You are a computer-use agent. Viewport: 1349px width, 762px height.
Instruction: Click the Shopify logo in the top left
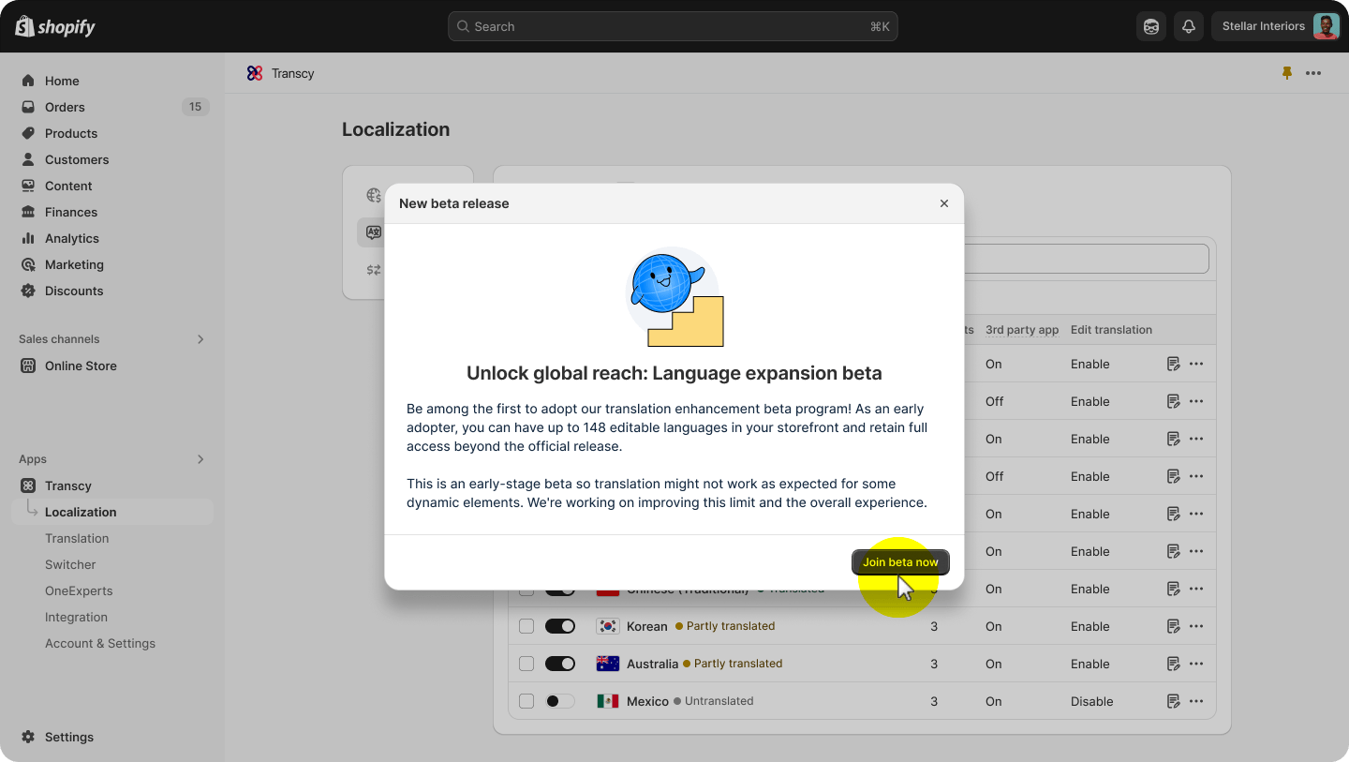click(53, 26)
